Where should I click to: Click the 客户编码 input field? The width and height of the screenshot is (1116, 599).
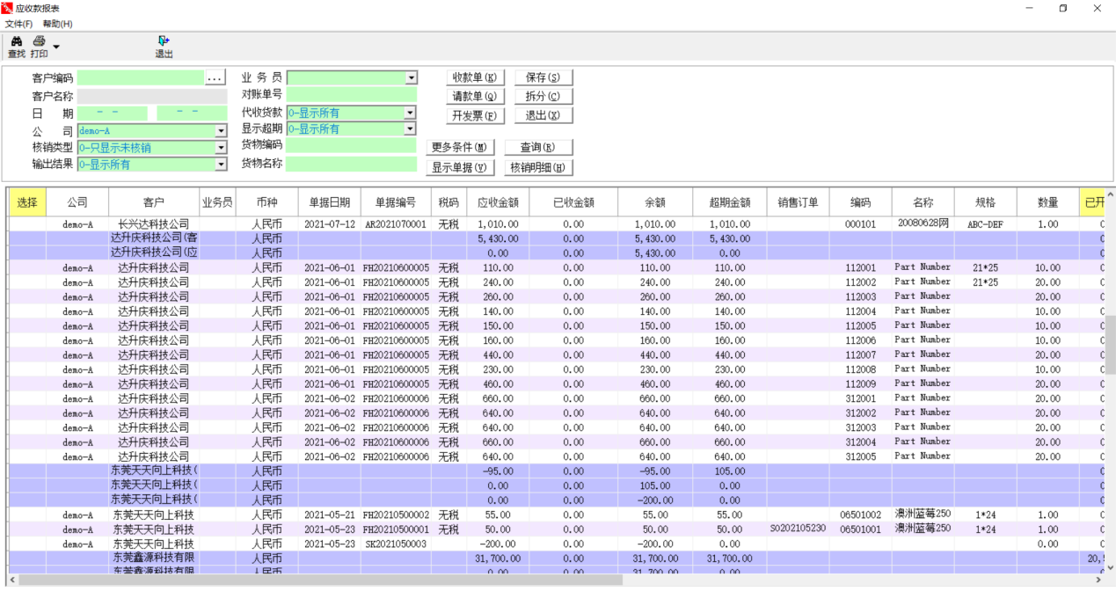(140, 78)
